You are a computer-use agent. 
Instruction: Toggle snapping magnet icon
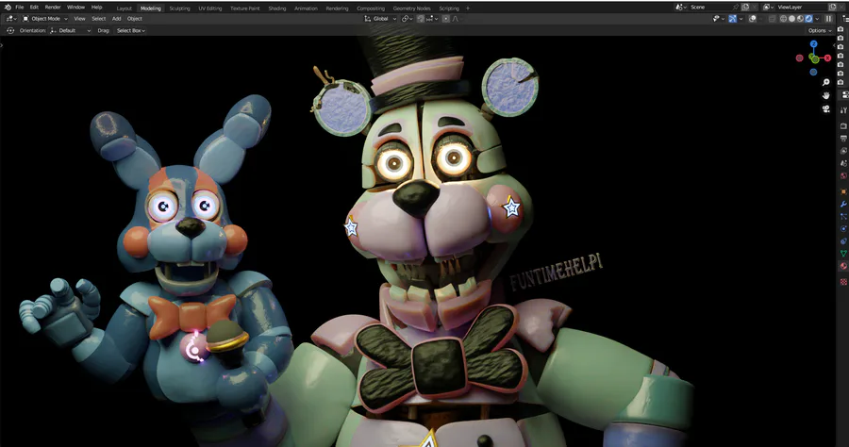coord(421,19)
